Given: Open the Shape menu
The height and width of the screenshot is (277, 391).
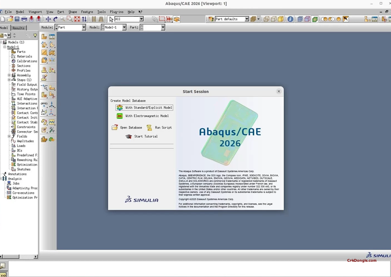Looking at the screenshot, I should pos(73,12).
